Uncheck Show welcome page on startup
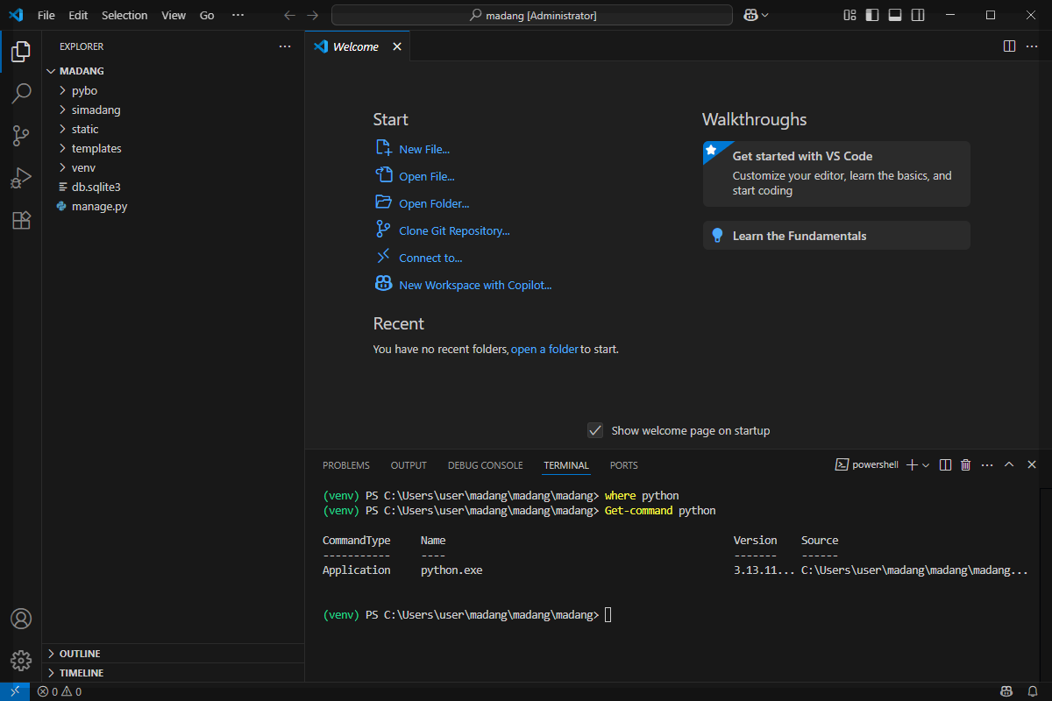Viewport: 1052px width, 701px height. pos(595,430)
